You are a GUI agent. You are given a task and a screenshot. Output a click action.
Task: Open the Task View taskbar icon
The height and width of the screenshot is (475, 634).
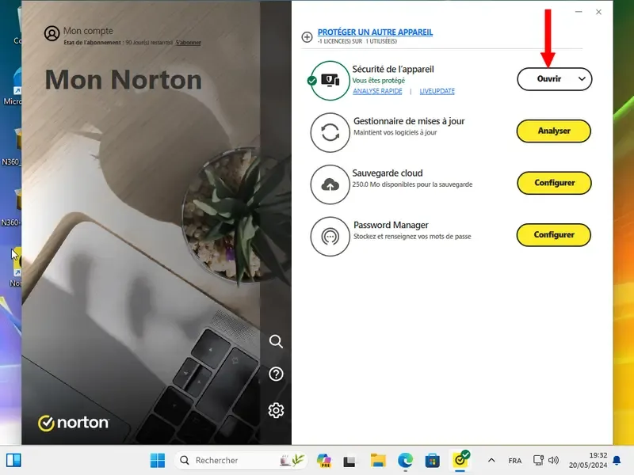point(349,461)
